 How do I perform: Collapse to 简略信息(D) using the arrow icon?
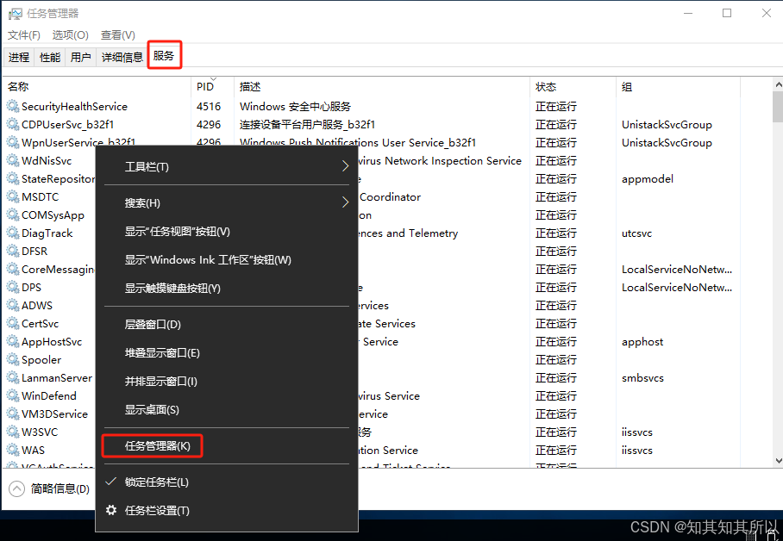16,488
